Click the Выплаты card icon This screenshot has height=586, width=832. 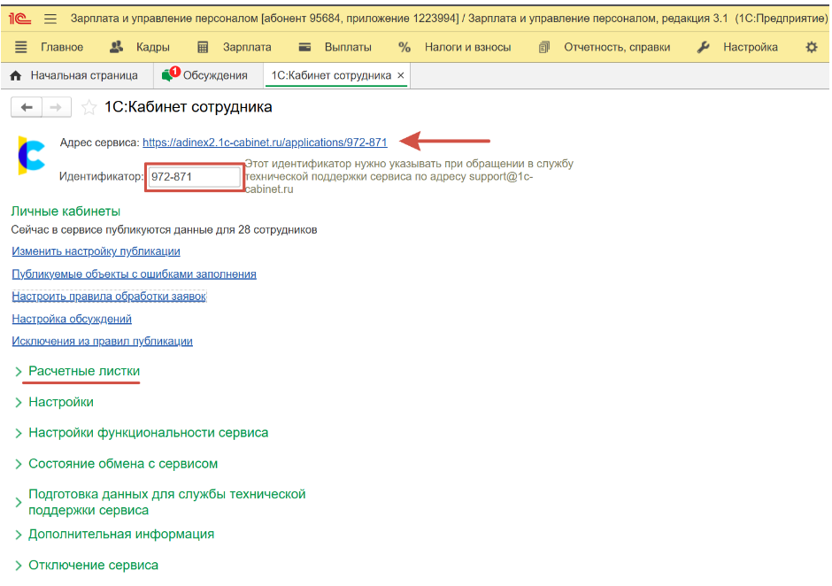point(304,47)
